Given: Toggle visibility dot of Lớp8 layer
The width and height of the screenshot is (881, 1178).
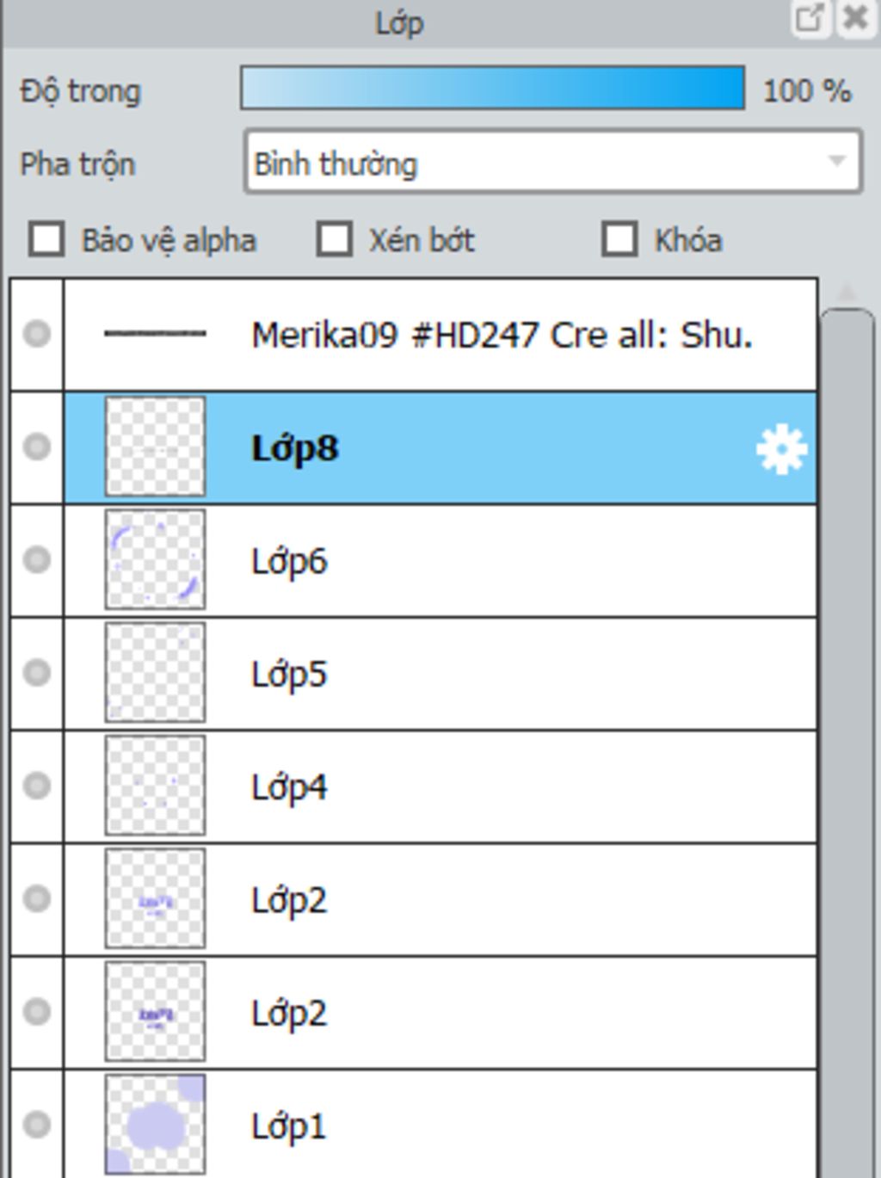Looking at the screenshot, I should 36,447.
